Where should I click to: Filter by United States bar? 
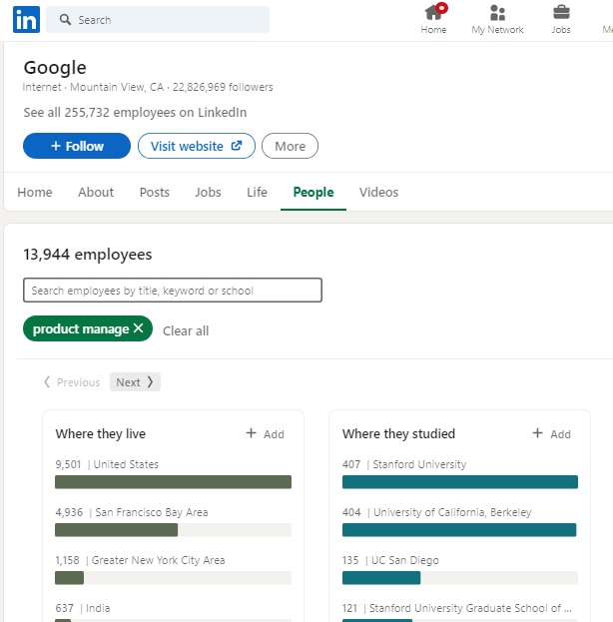pos(173,482)
